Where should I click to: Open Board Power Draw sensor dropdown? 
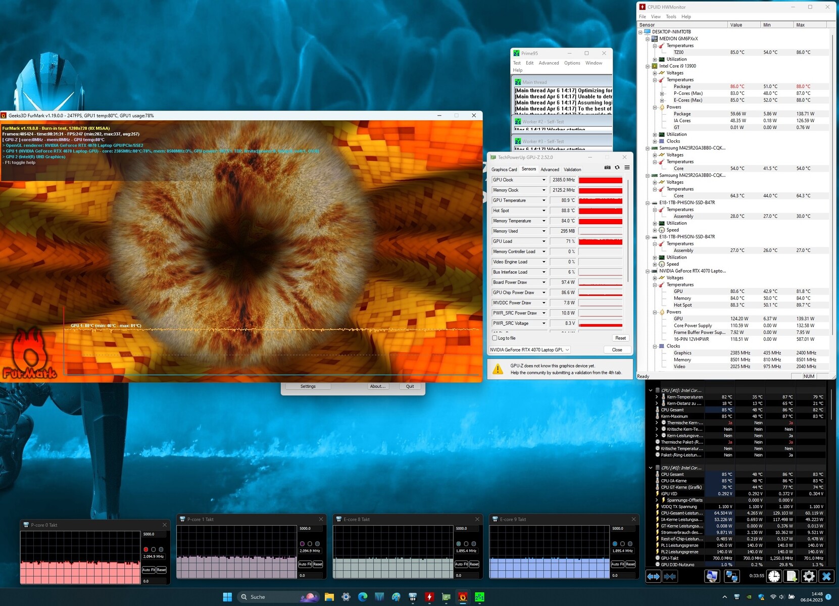coord(544,282)
